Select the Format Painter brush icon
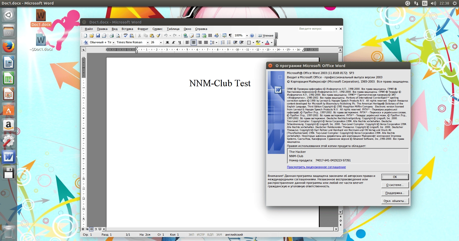459x241 pixels. [158, 36]
